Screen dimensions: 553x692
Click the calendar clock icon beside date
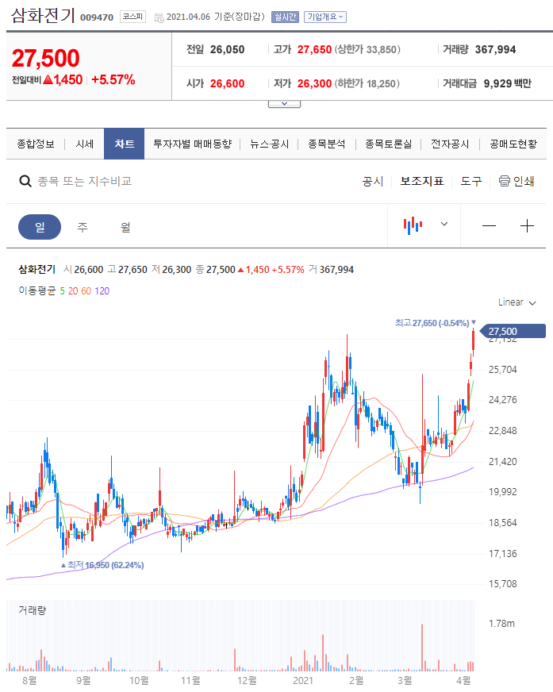159,17
